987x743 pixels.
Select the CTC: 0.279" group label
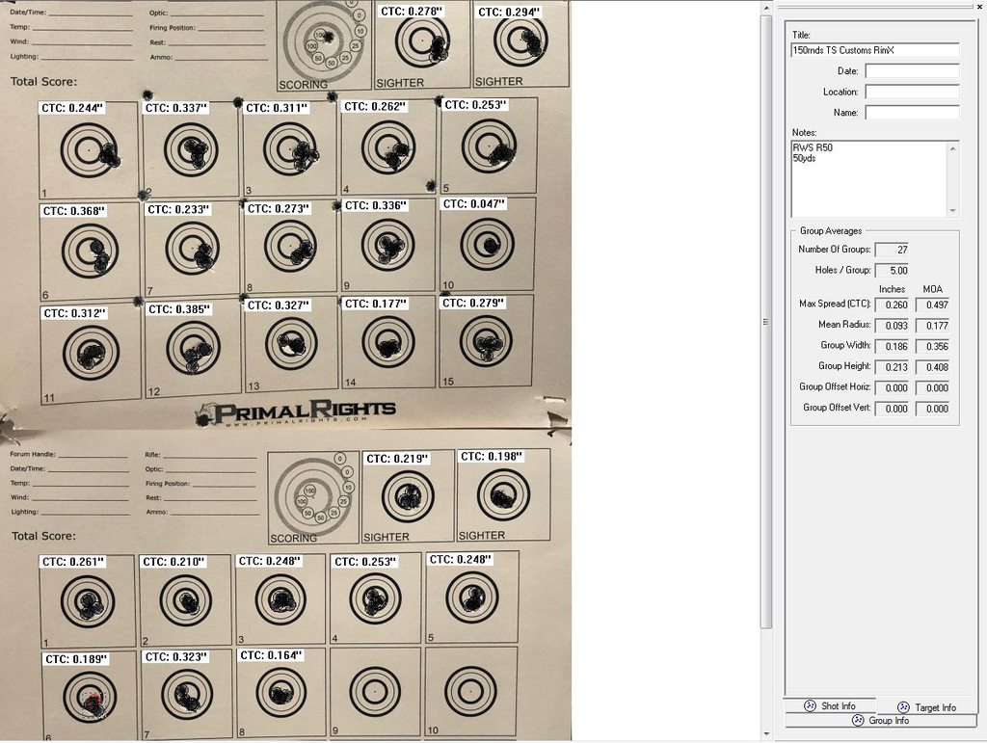click(473, 304)
